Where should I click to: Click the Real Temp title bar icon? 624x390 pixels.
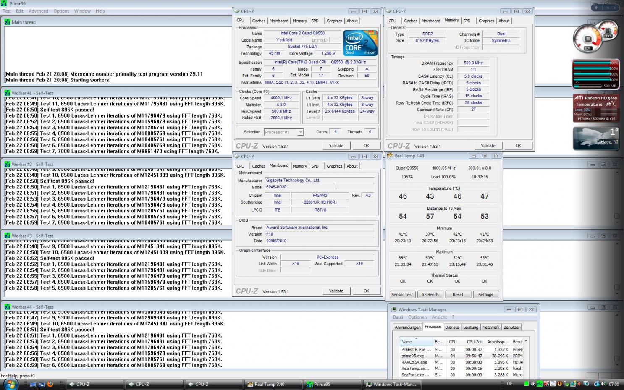point(390,156)
